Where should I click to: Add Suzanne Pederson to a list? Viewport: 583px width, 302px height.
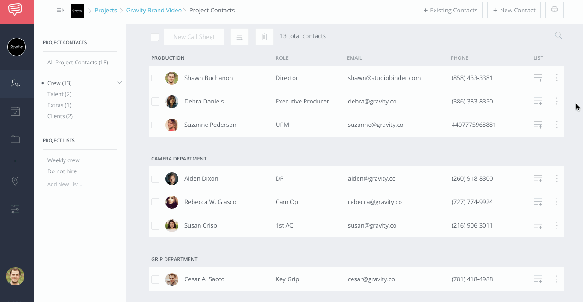point(538,125)
